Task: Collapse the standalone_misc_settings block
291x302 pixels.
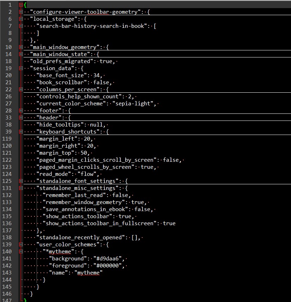Action: 21,188
